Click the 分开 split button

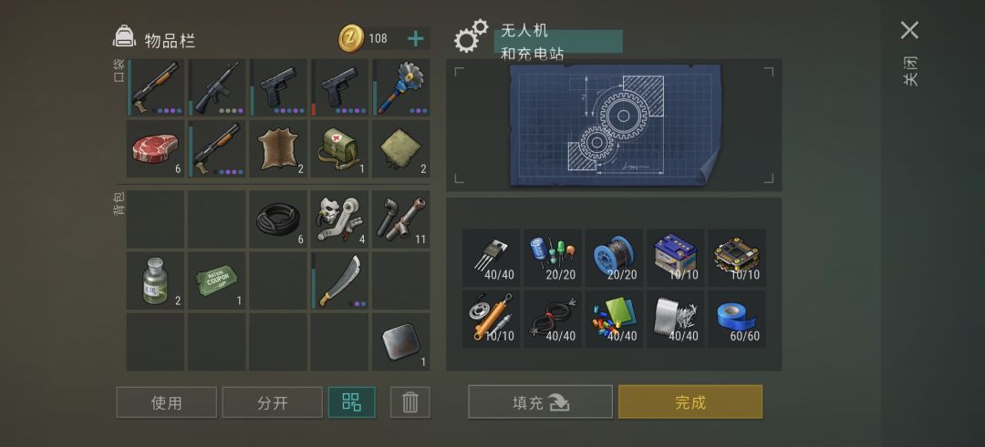[x=272, y=402]
